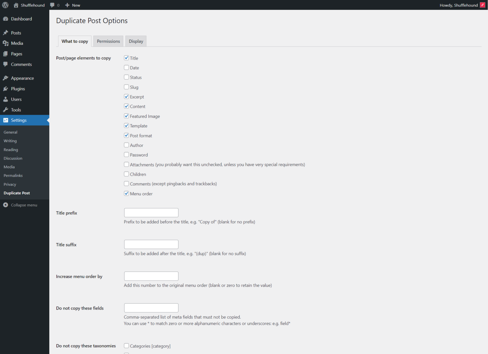Uncheck the Title checkbox

click(x=126, y=58)
